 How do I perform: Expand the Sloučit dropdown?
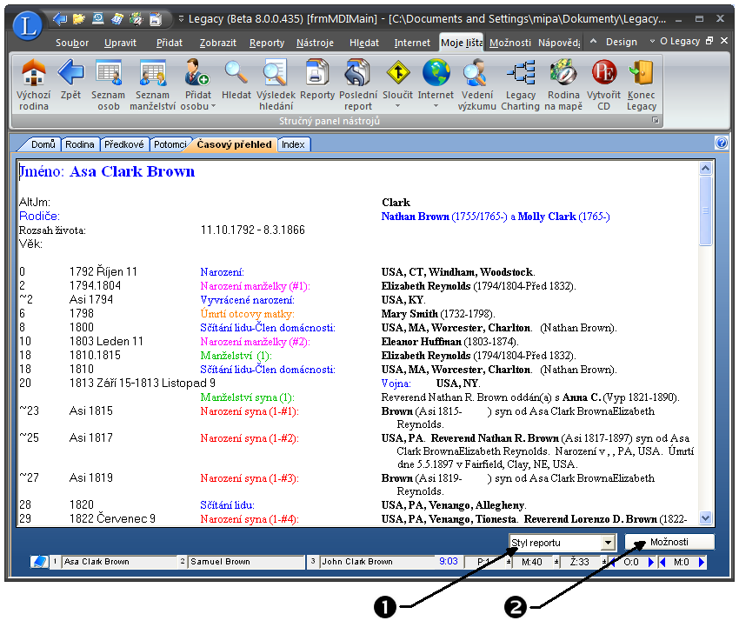pos(397,106)
